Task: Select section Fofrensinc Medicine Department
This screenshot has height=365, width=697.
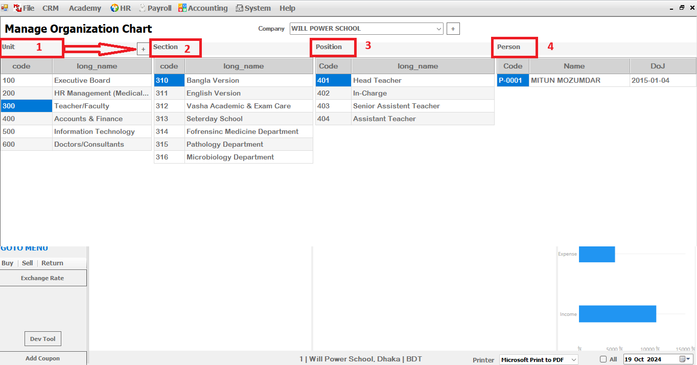Action: coord(234,131)
